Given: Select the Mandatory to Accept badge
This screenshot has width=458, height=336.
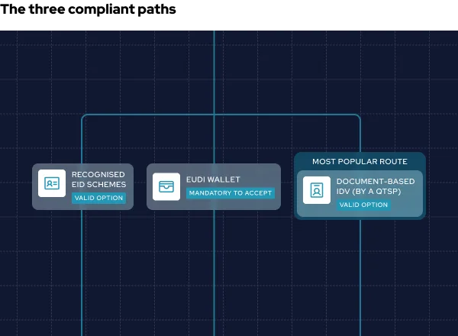Looking at the screenshot, I should [x=231, y=193].
